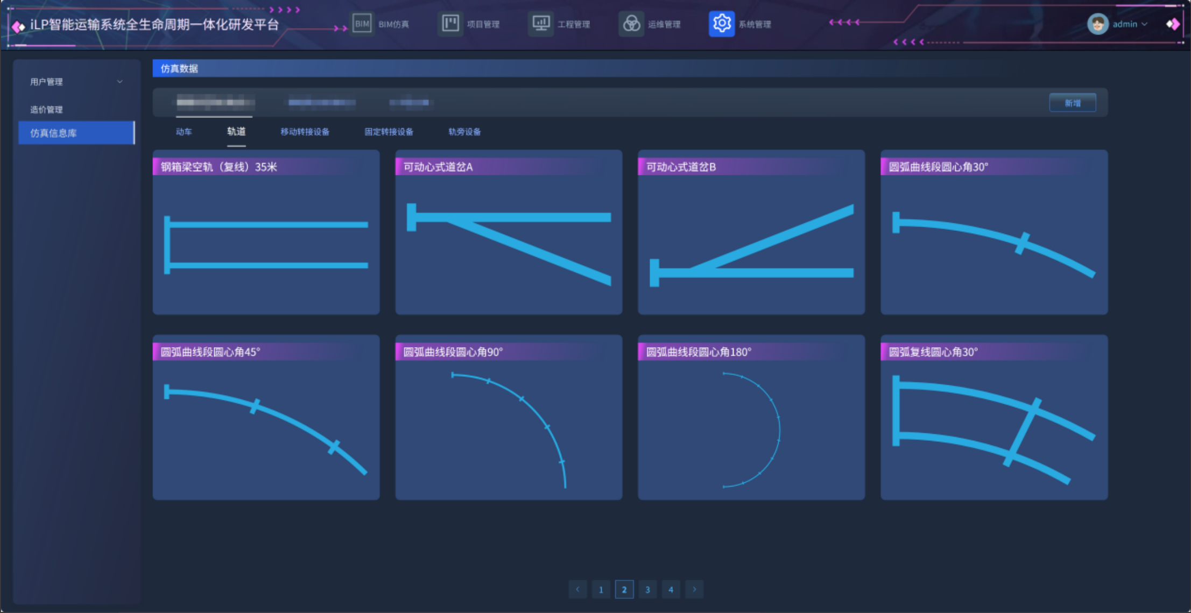The image size is (1191, 613).
Task: Select the 运维管理 circles icon
Action: 631,24
